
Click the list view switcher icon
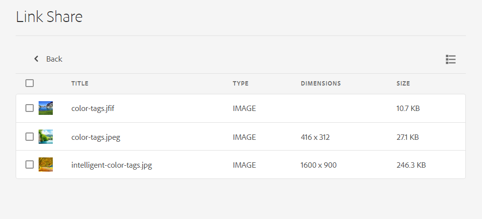click(450, 59)
